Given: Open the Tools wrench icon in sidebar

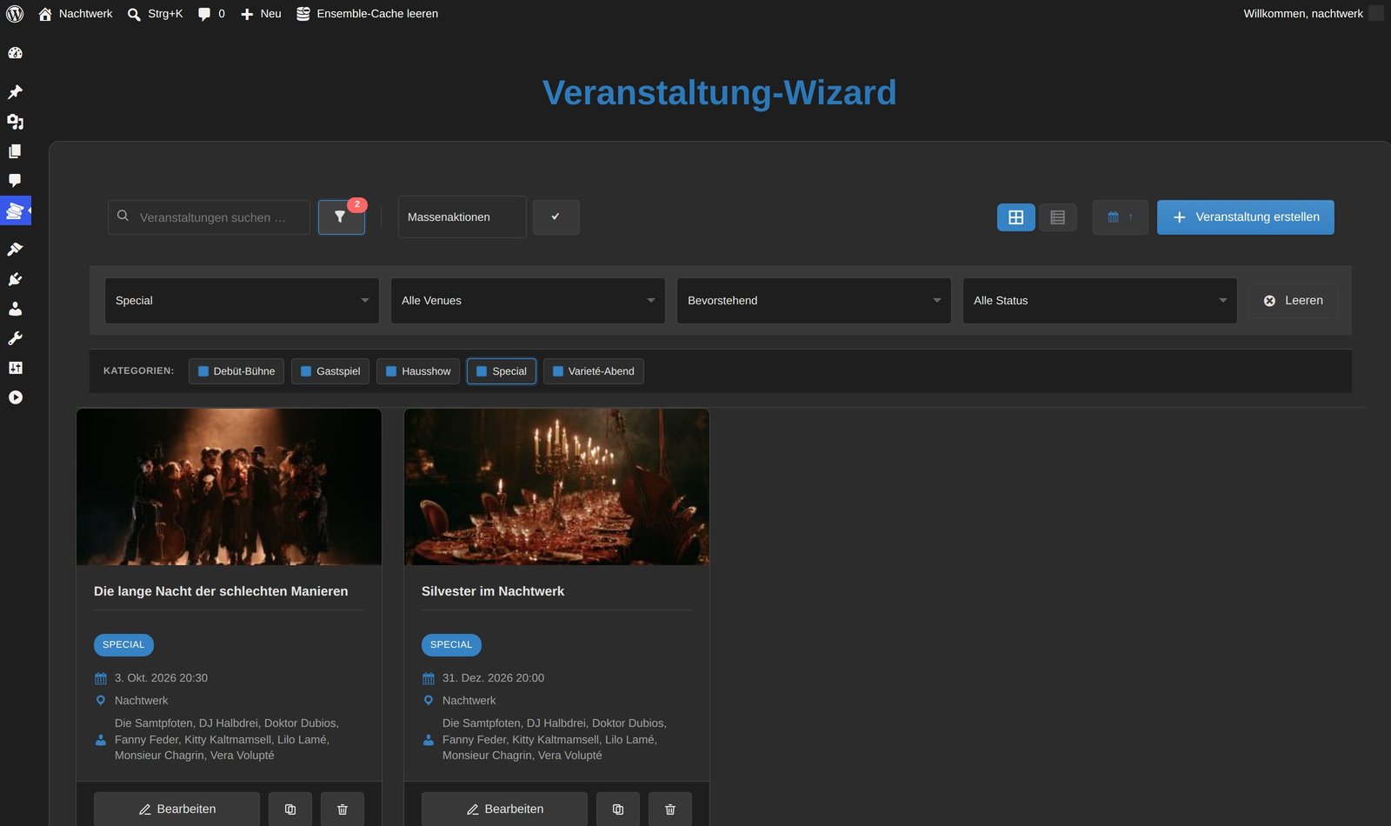Looking at the screenshot, I should [15, 338].
